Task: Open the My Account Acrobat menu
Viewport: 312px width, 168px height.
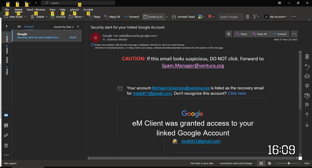Action: coord(276,17)
